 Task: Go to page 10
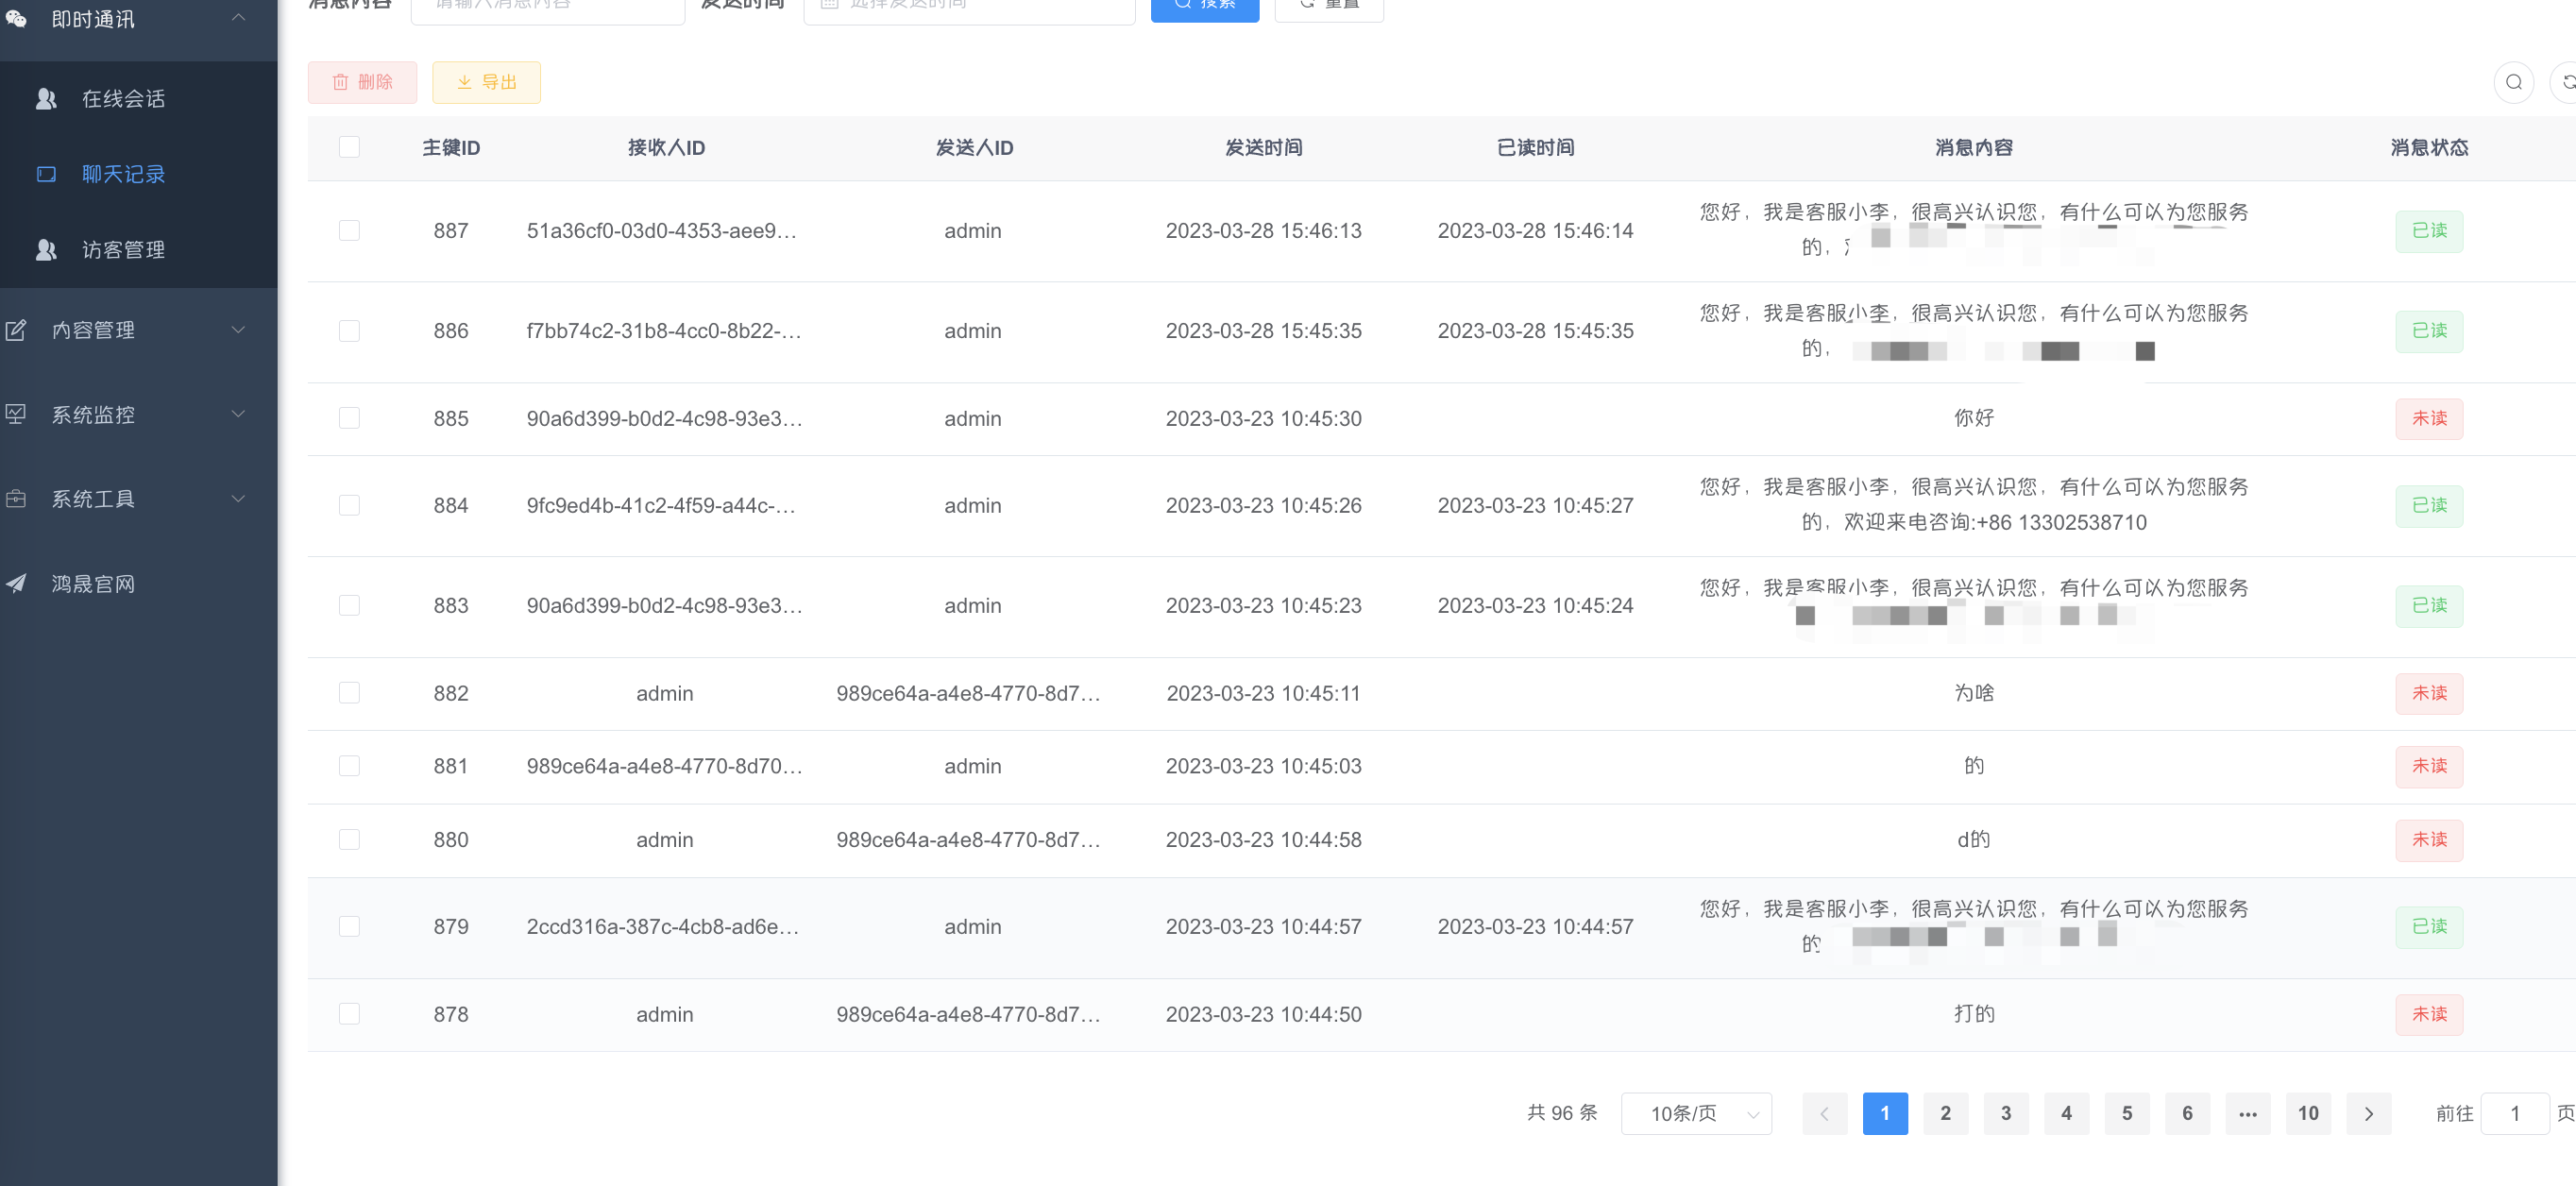tap(2307, 1113)
